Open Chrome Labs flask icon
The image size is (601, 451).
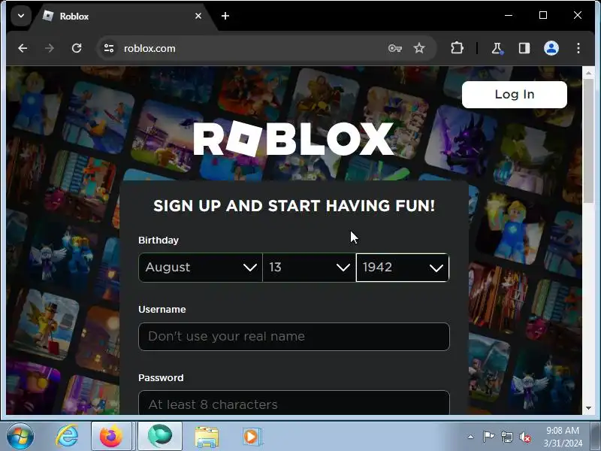coord(497,48)
